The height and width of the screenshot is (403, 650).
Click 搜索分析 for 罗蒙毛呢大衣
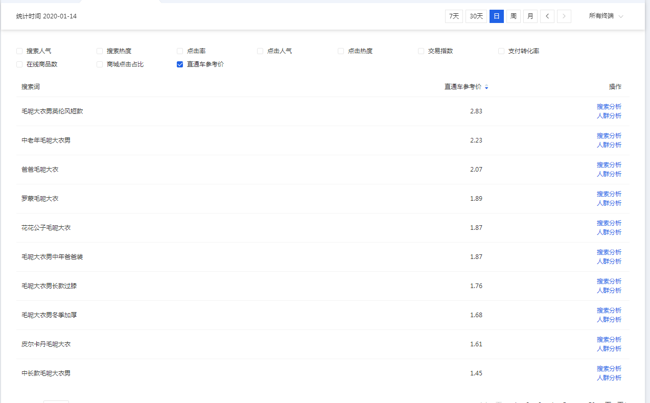pyautogui.click(x=609, y=194)
